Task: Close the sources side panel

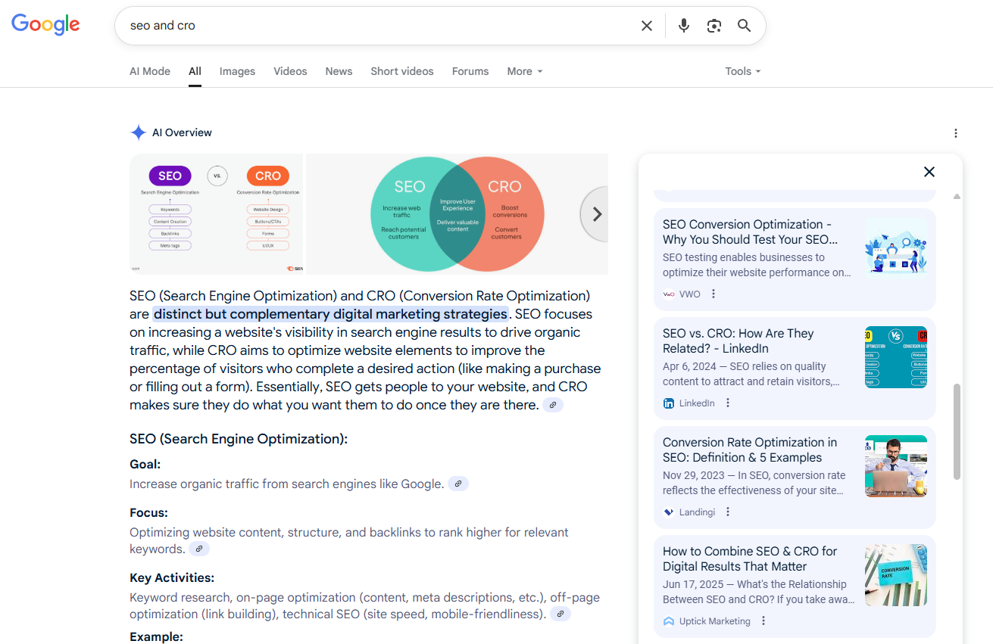Action: coord(929,172)
